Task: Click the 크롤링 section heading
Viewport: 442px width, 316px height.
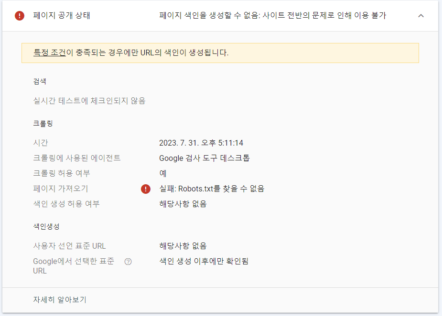Action: tap(43, 123)
